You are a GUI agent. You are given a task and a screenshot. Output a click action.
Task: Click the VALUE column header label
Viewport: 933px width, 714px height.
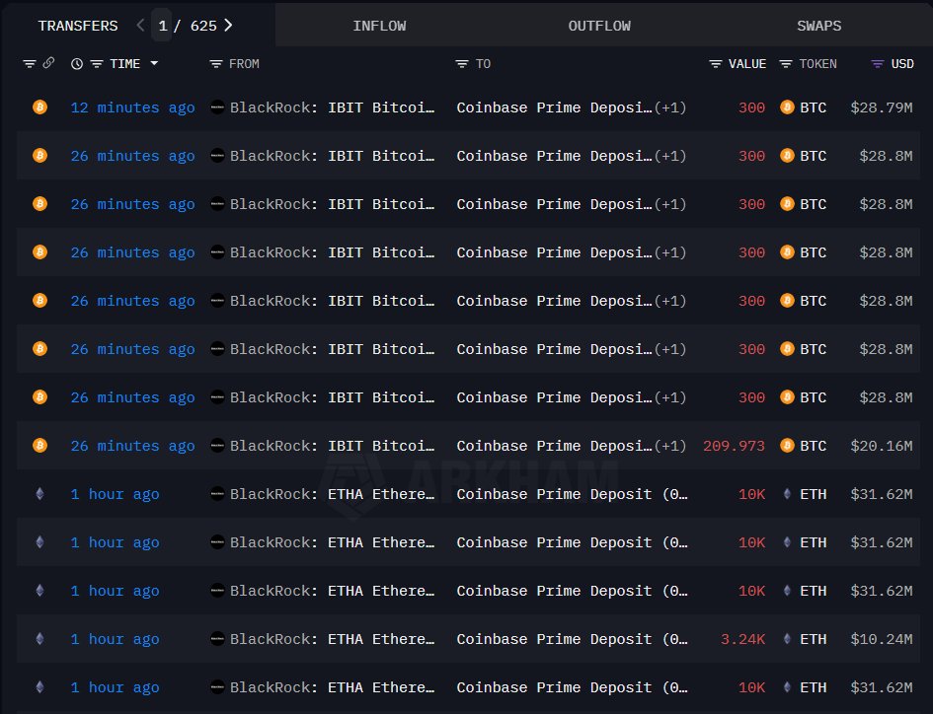(x=747, y=64)
